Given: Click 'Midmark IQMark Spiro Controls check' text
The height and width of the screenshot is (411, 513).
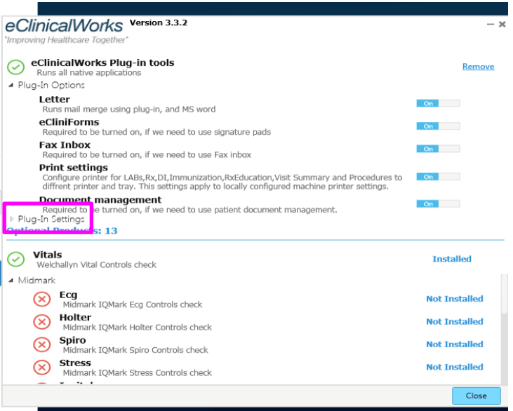Looking at the screenshot, I should 135,350.
